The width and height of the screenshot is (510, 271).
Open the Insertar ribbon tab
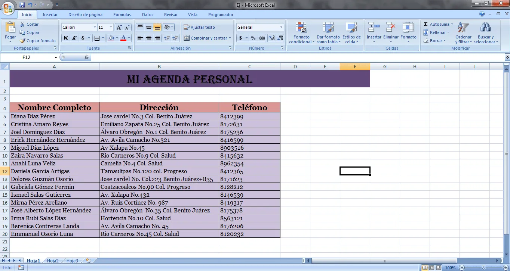click(50, 15)
